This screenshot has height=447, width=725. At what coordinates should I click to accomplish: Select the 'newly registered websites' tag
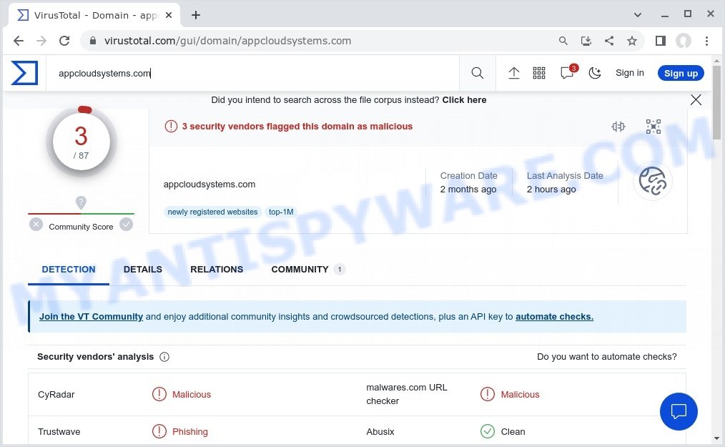click(212, 212)
